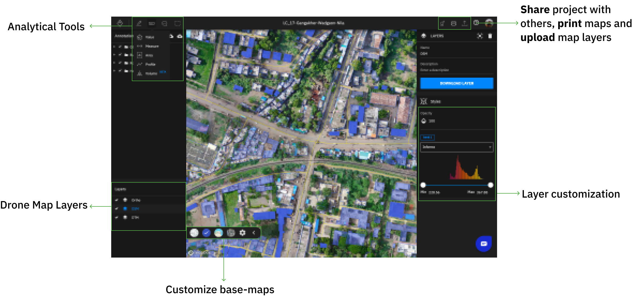Image resolution: width=634 pixels, height=302 pixels.
Task: Open the blue chat bubble button
Action: point(484,244)
